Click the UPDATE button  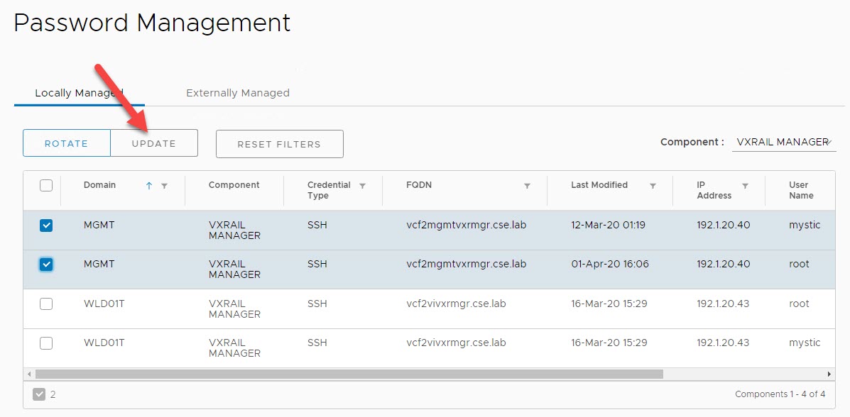click(154, 143)
